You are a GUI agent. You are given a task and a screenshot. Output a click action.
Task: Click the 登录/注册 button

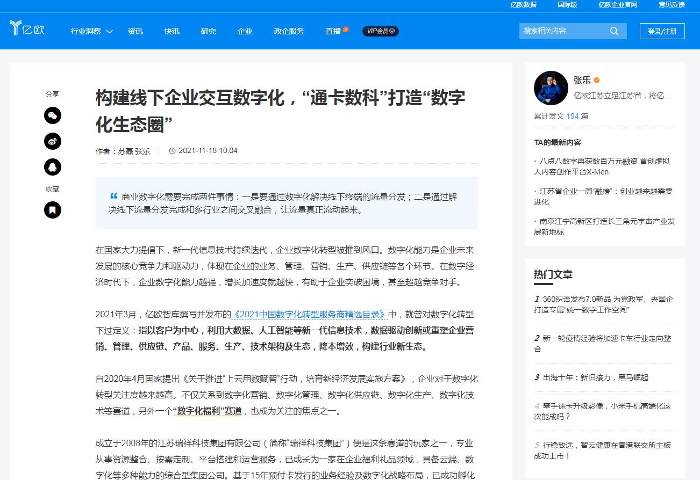point(662,31)
